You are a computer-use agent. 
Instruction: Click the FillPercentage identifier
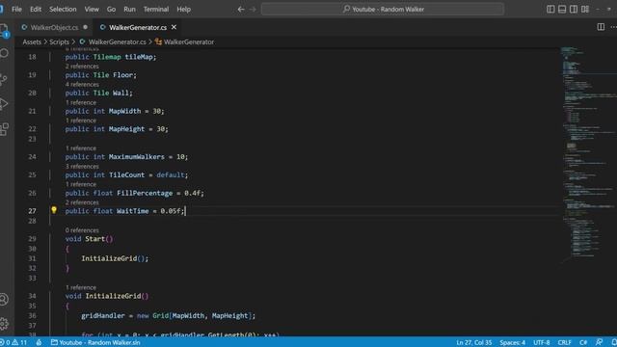145,193
